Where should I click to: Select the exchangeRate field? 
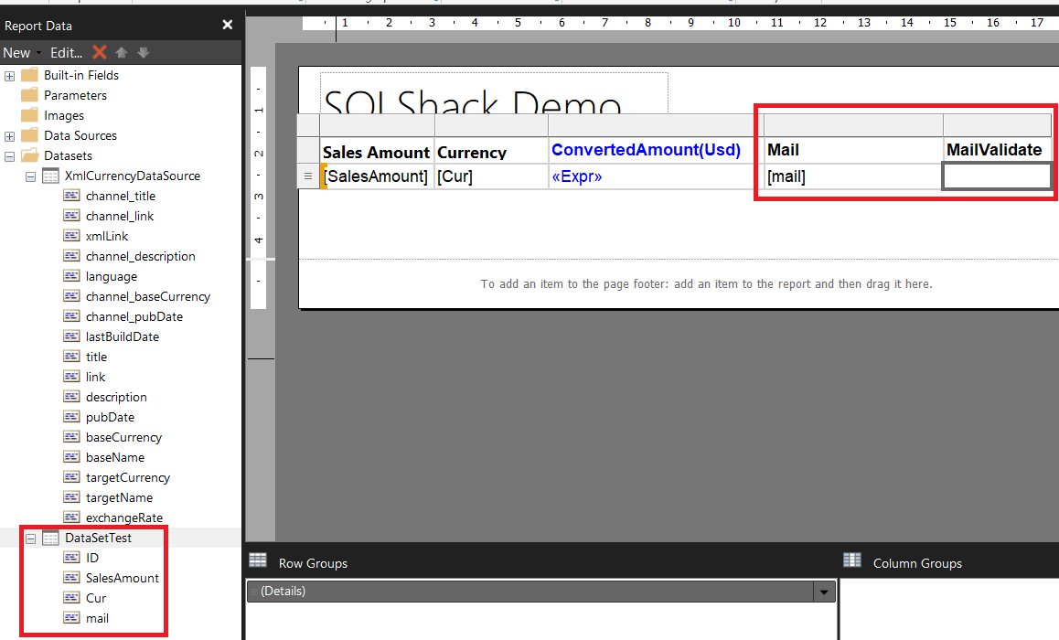click(124, 517)
